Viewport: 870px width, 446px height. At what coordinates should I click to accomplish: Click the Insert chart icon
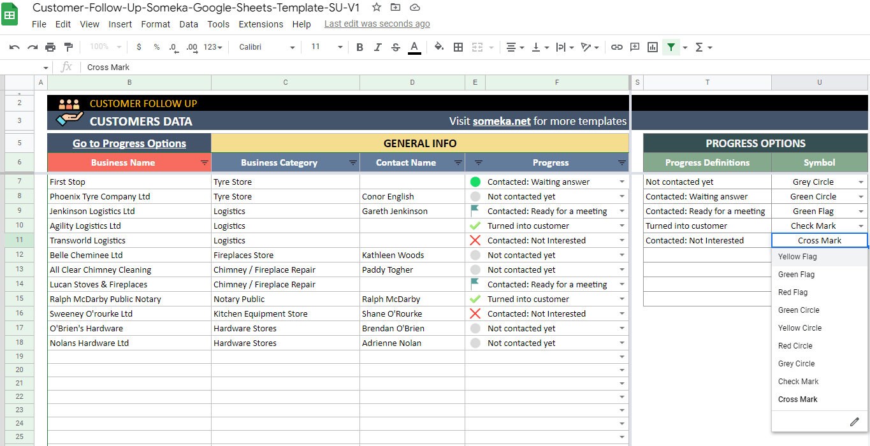[652, 47]
